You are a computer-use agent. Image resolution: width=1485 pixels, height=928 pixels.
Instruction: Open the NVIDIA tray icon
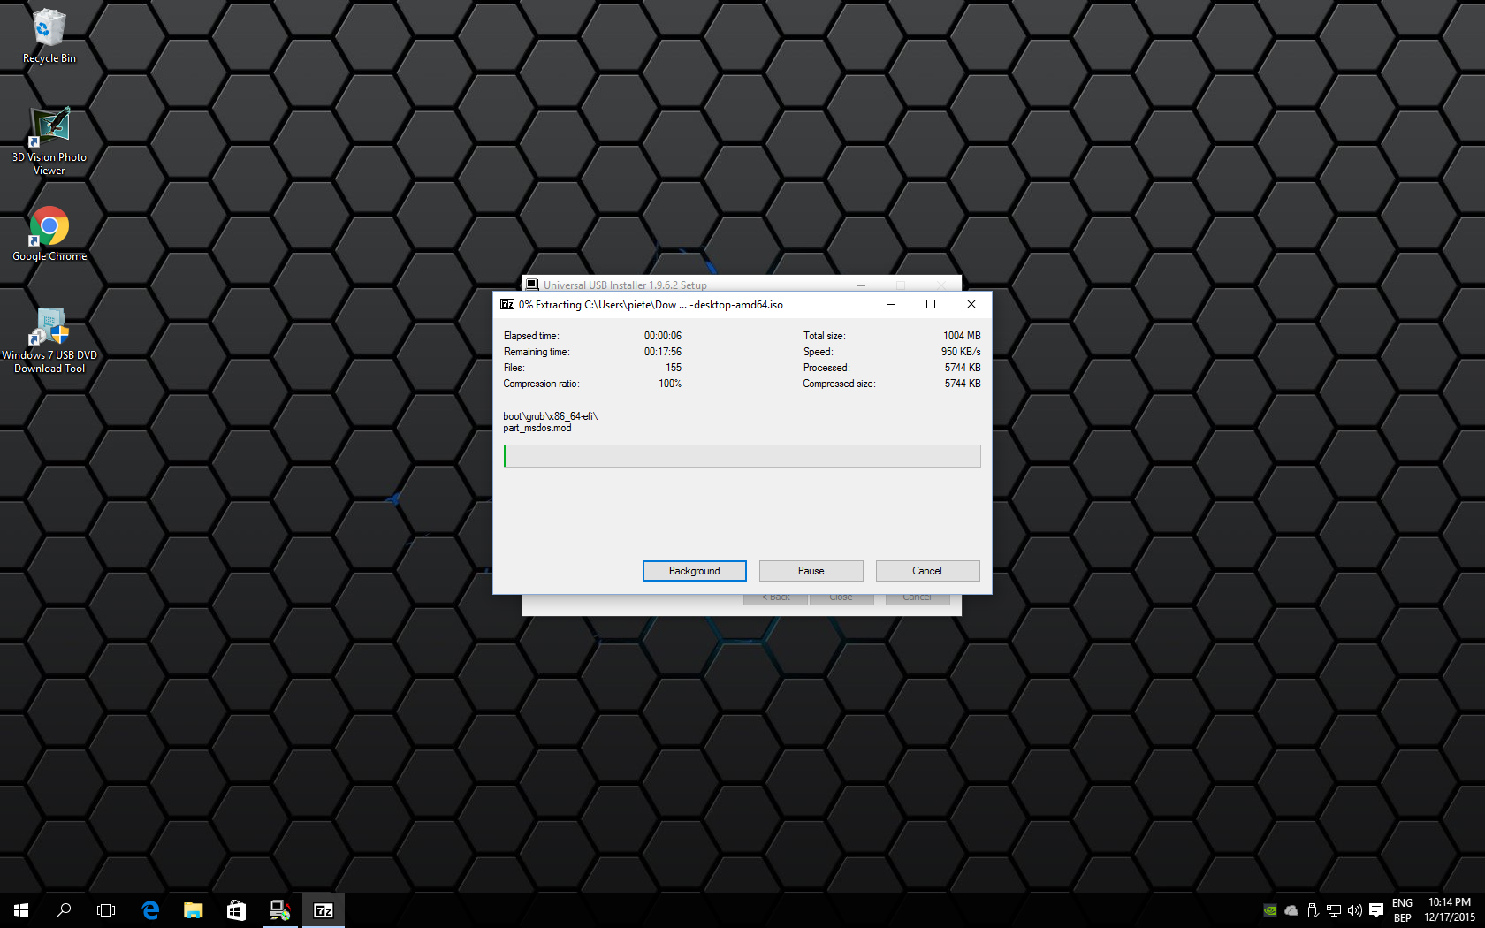[1270, 910]
